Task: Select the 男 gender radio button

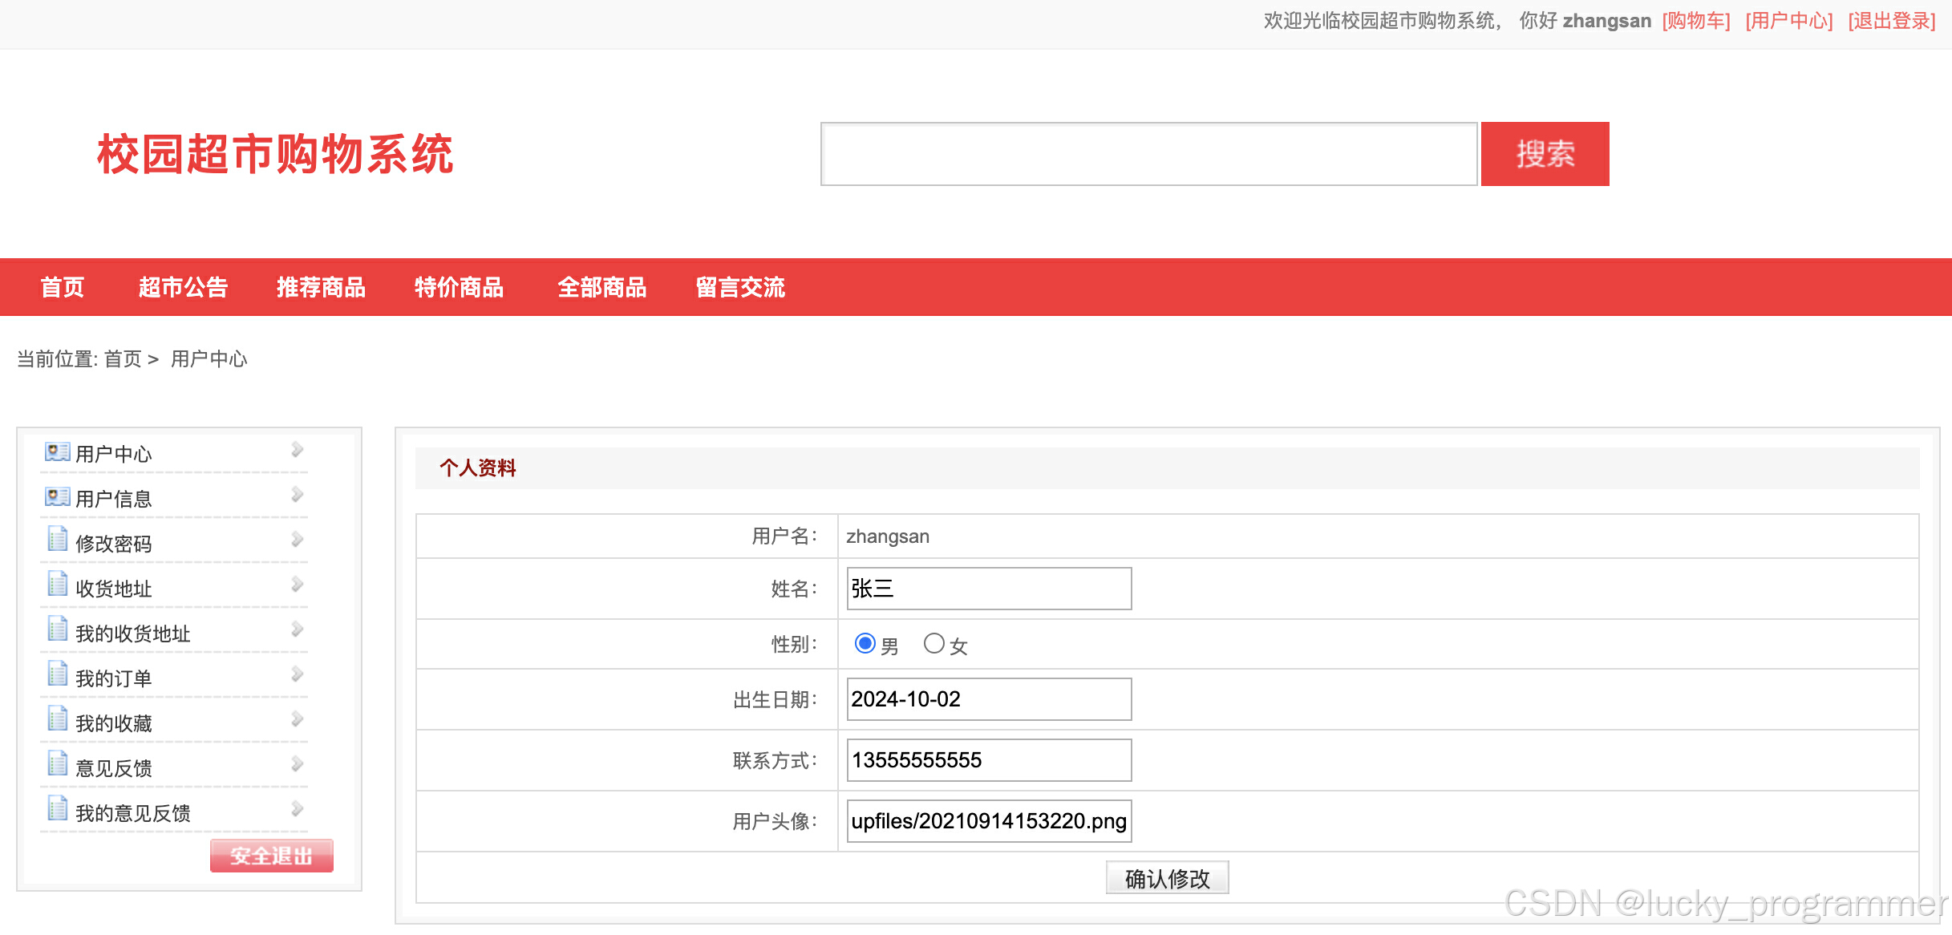Action: click(865, 644)
